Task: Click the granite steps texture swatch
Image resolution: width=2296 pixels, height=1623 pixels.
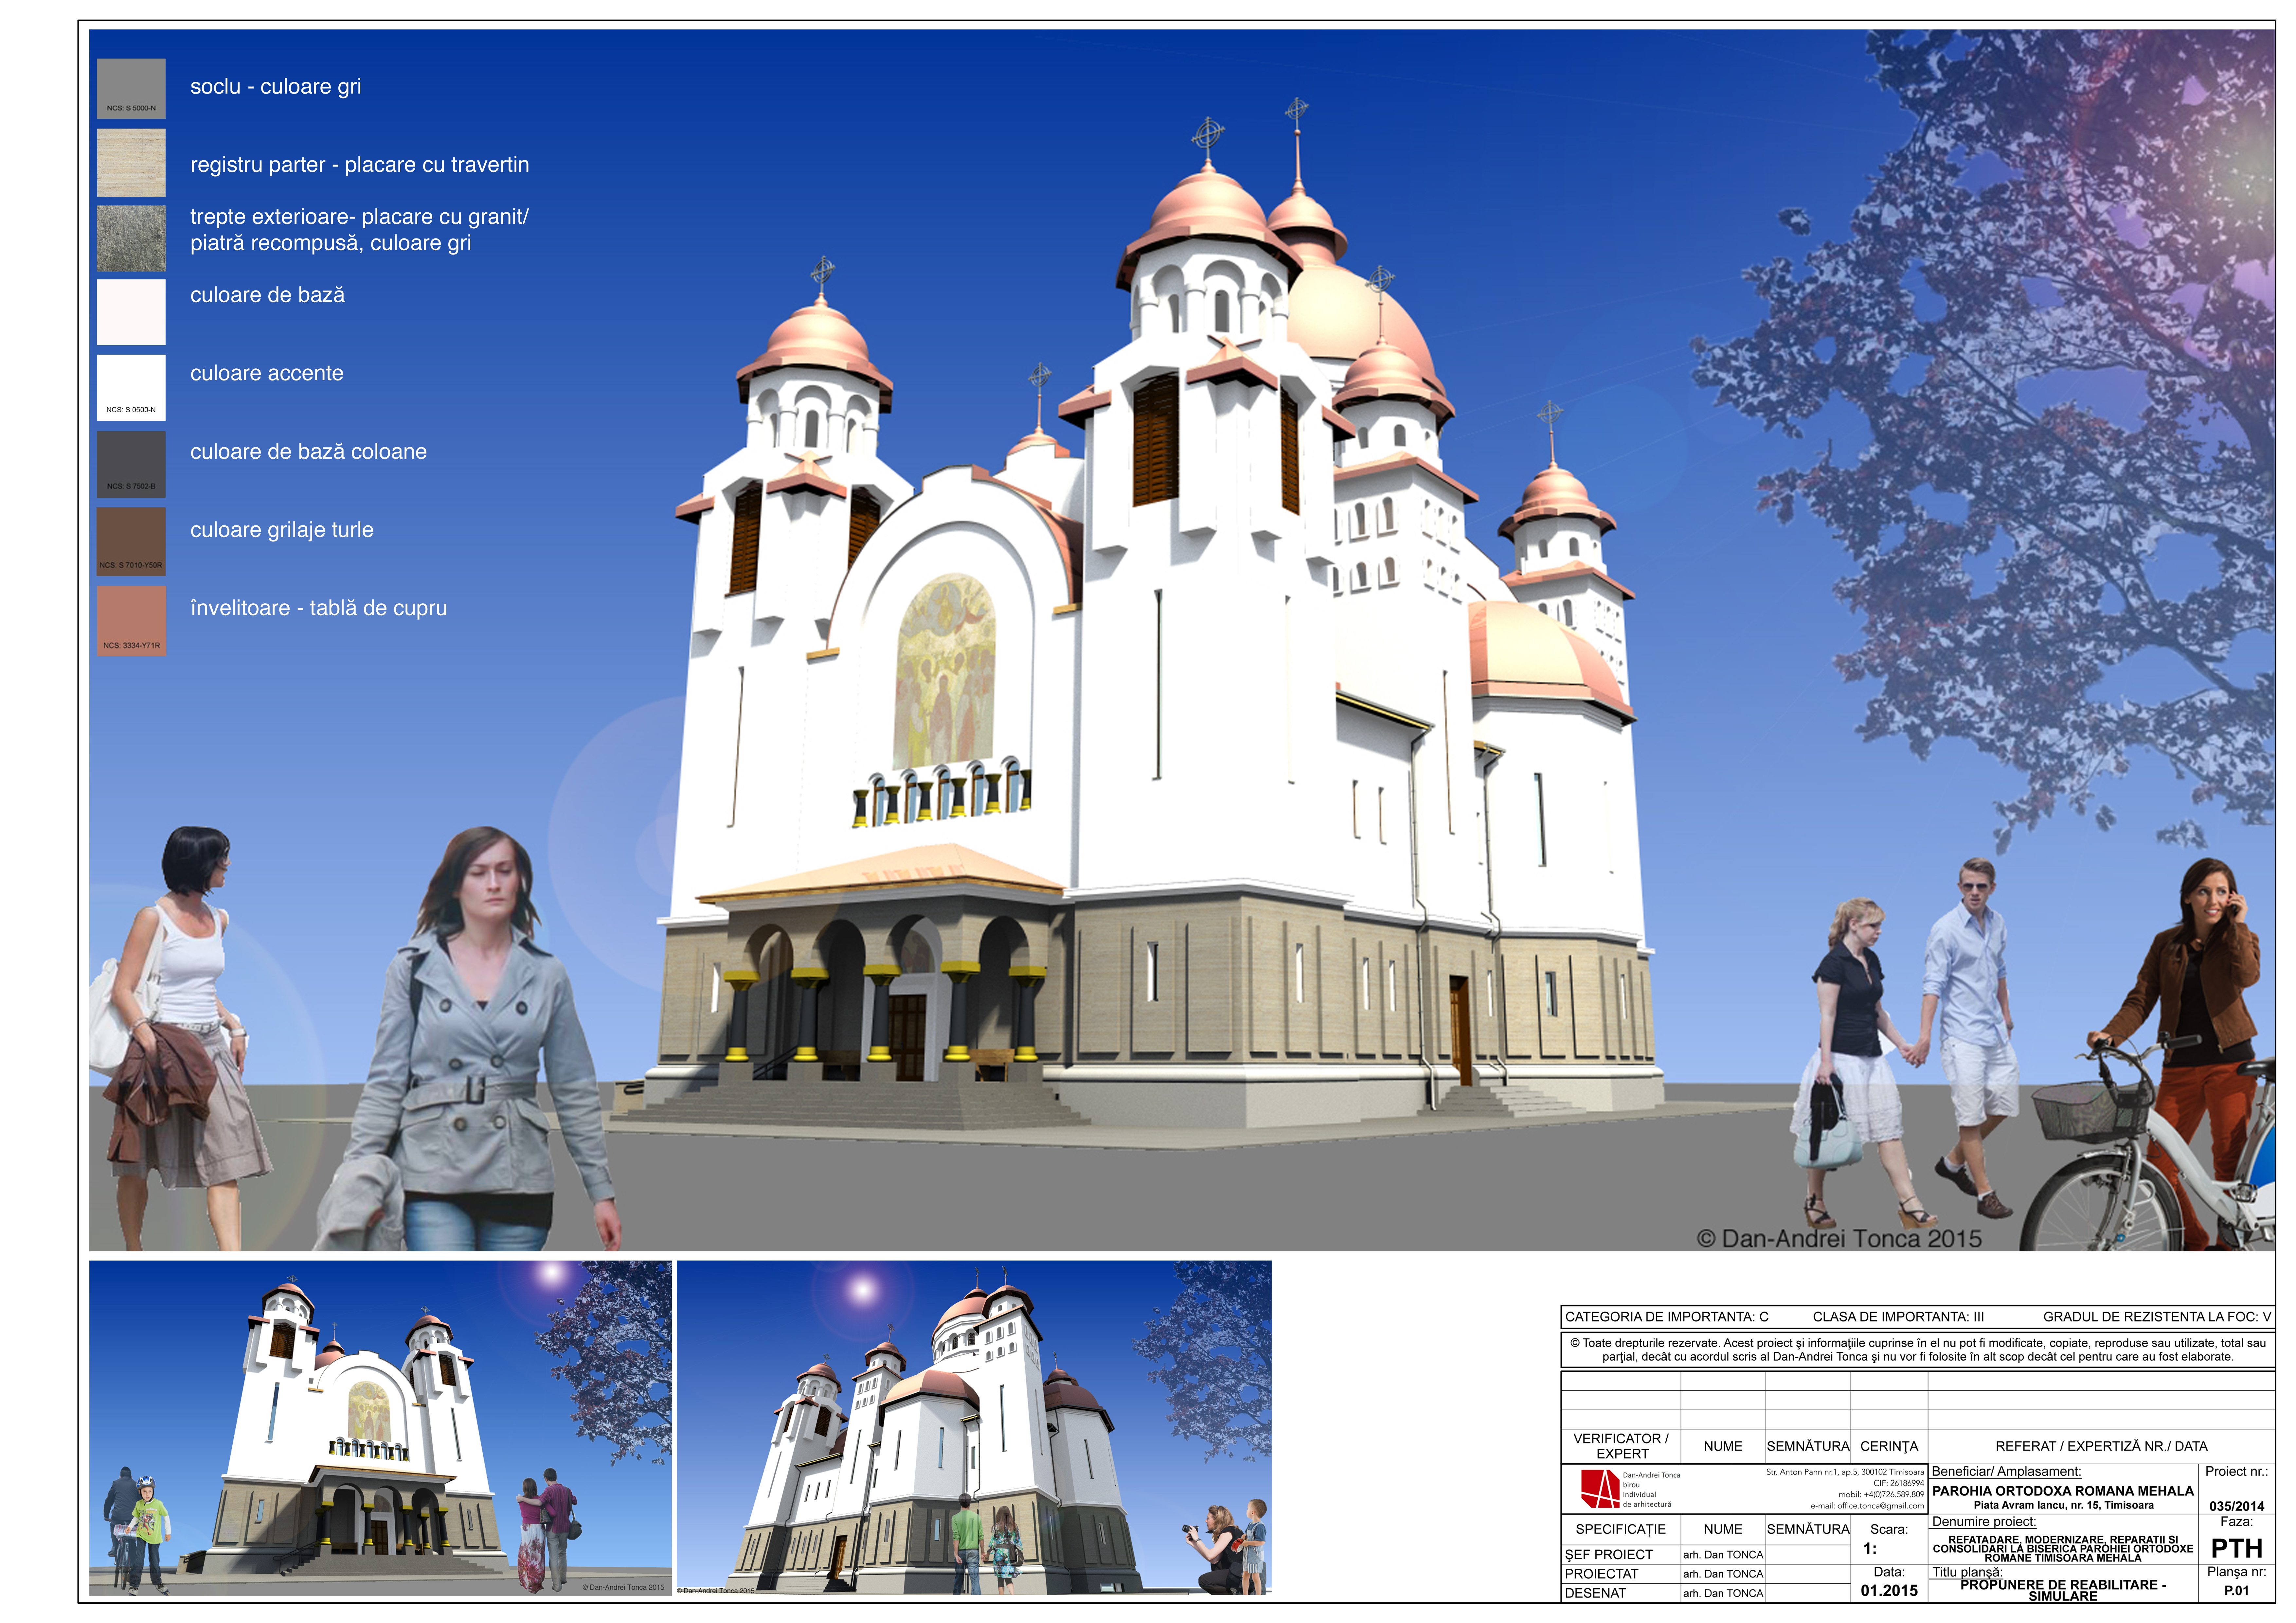Action: tap(131, 238)
